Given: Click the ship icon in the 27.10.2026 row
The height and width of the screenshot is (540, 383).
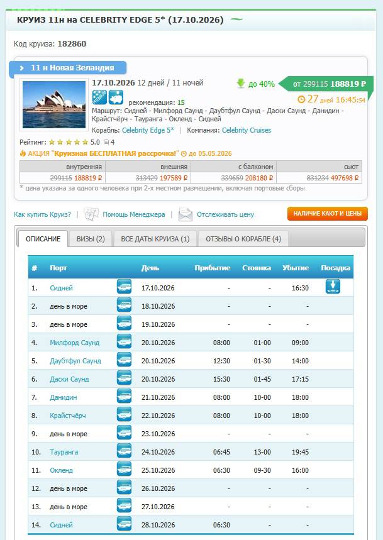Looking at the screenshot, I should coord(124,506).
